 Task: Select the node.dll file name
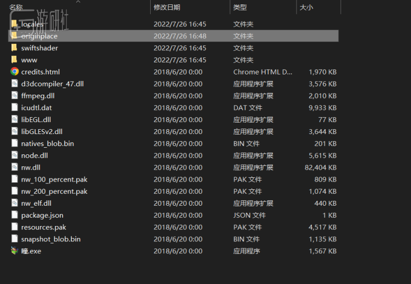click(35, 155)
